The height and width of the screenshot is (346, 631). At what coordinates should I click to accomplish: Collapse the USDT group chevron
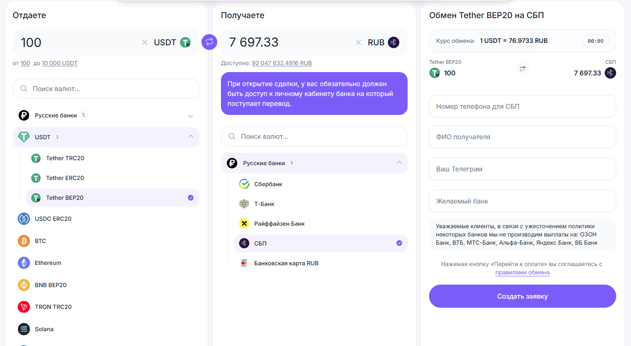[x=190, y=137]
